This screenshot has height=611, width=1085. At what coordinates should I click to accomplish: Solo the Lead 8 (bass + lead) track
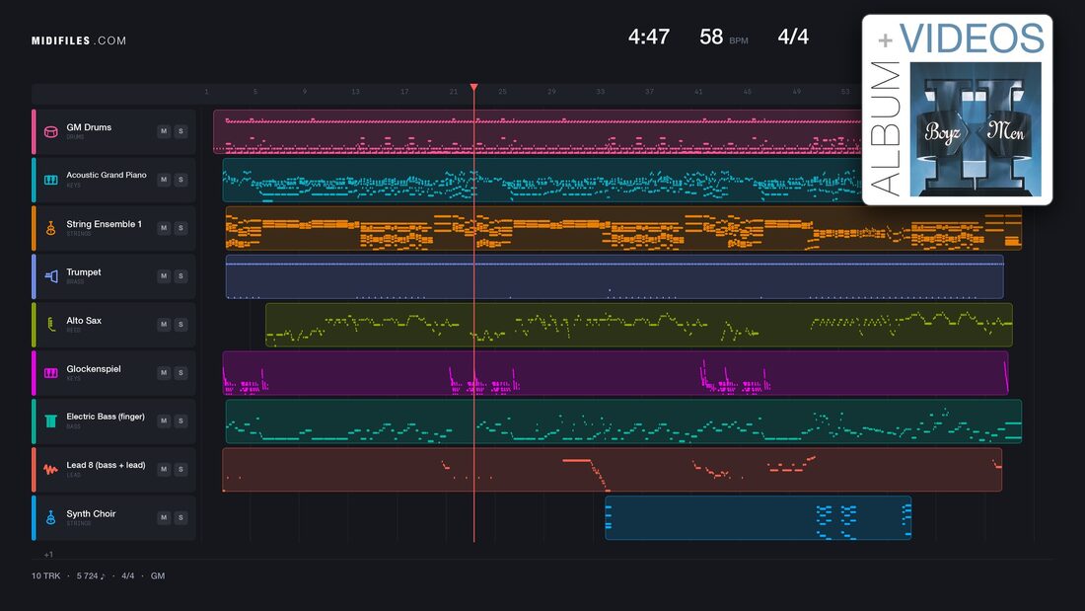tap(181, 469)
